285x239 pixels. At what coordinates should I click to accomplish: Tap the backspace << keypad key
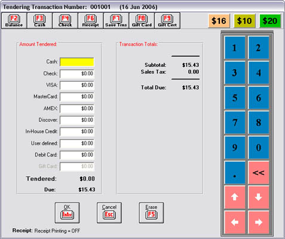click(x=259, y=173)
